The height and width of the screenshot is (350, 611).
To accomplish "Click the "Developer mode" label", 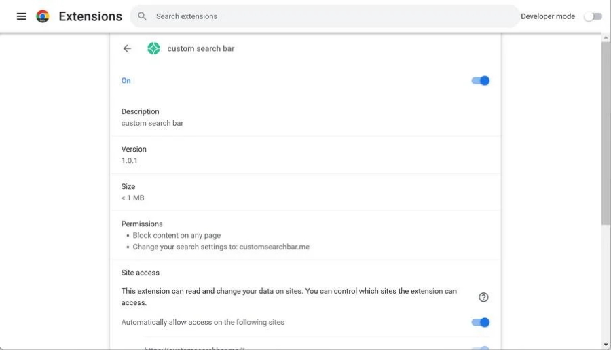I will coord(547,16).
